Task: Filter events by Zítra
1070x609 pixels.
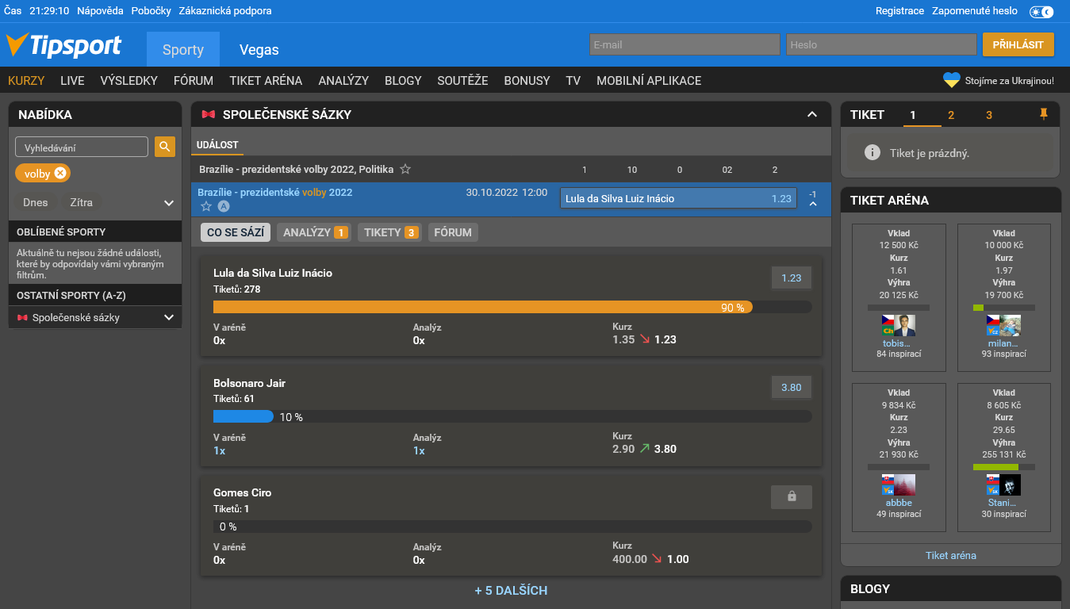Action: pos(81,202)
